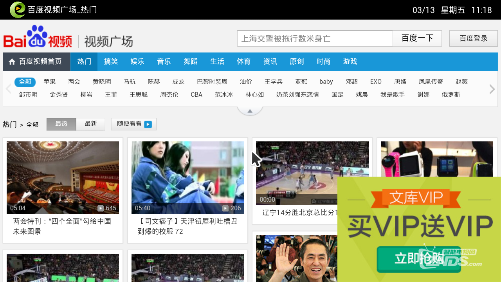
Task: Open the 热门 tab
Action: tap(84, 61)
